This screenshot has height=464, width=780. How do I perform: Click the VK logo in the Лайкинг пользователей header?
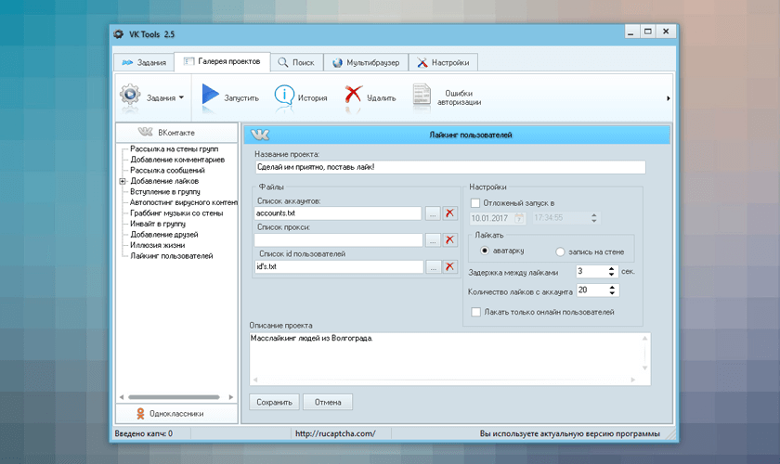point(260,135)
